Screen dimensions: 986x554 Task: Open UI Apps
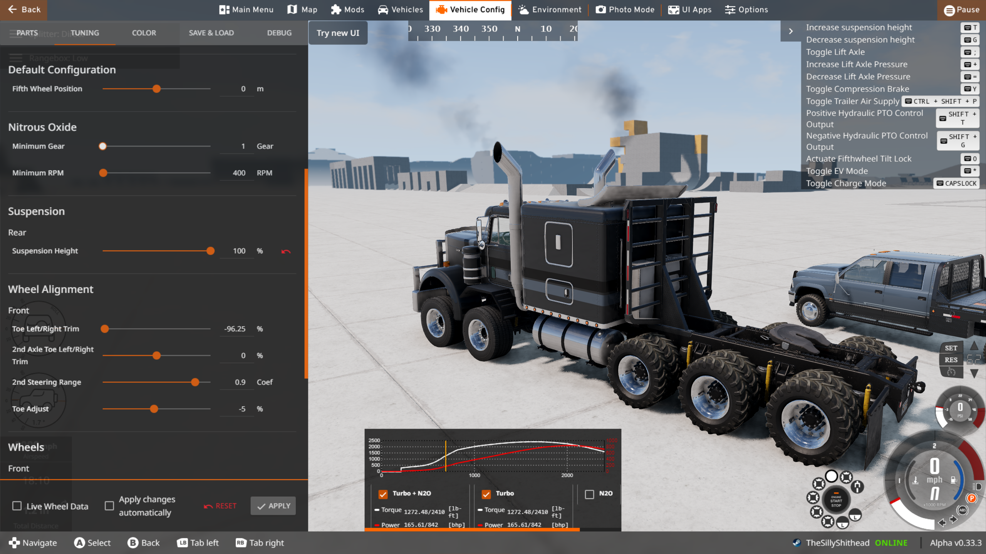(689, 10)
